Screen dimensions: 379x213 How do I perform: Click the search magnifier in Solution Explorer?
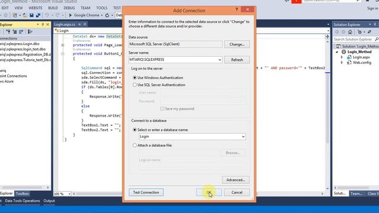coord(377,39)
